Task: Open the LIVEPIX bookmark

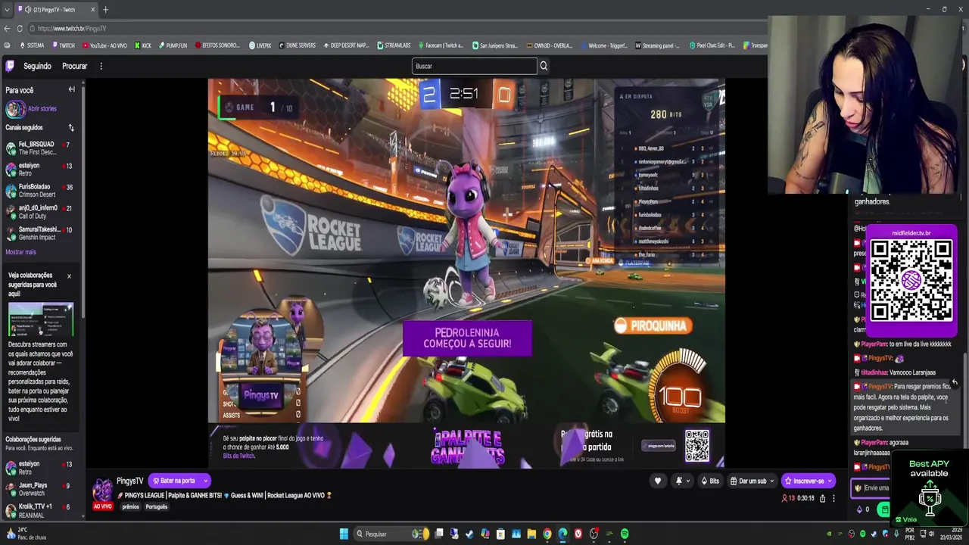Action: pos(260,45)
